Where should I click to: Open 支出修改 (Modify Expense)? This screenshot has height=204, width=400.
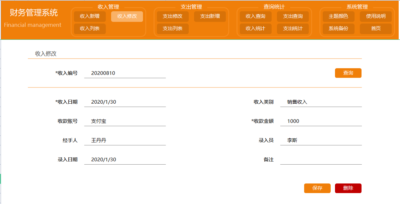[x=172, y=16]
